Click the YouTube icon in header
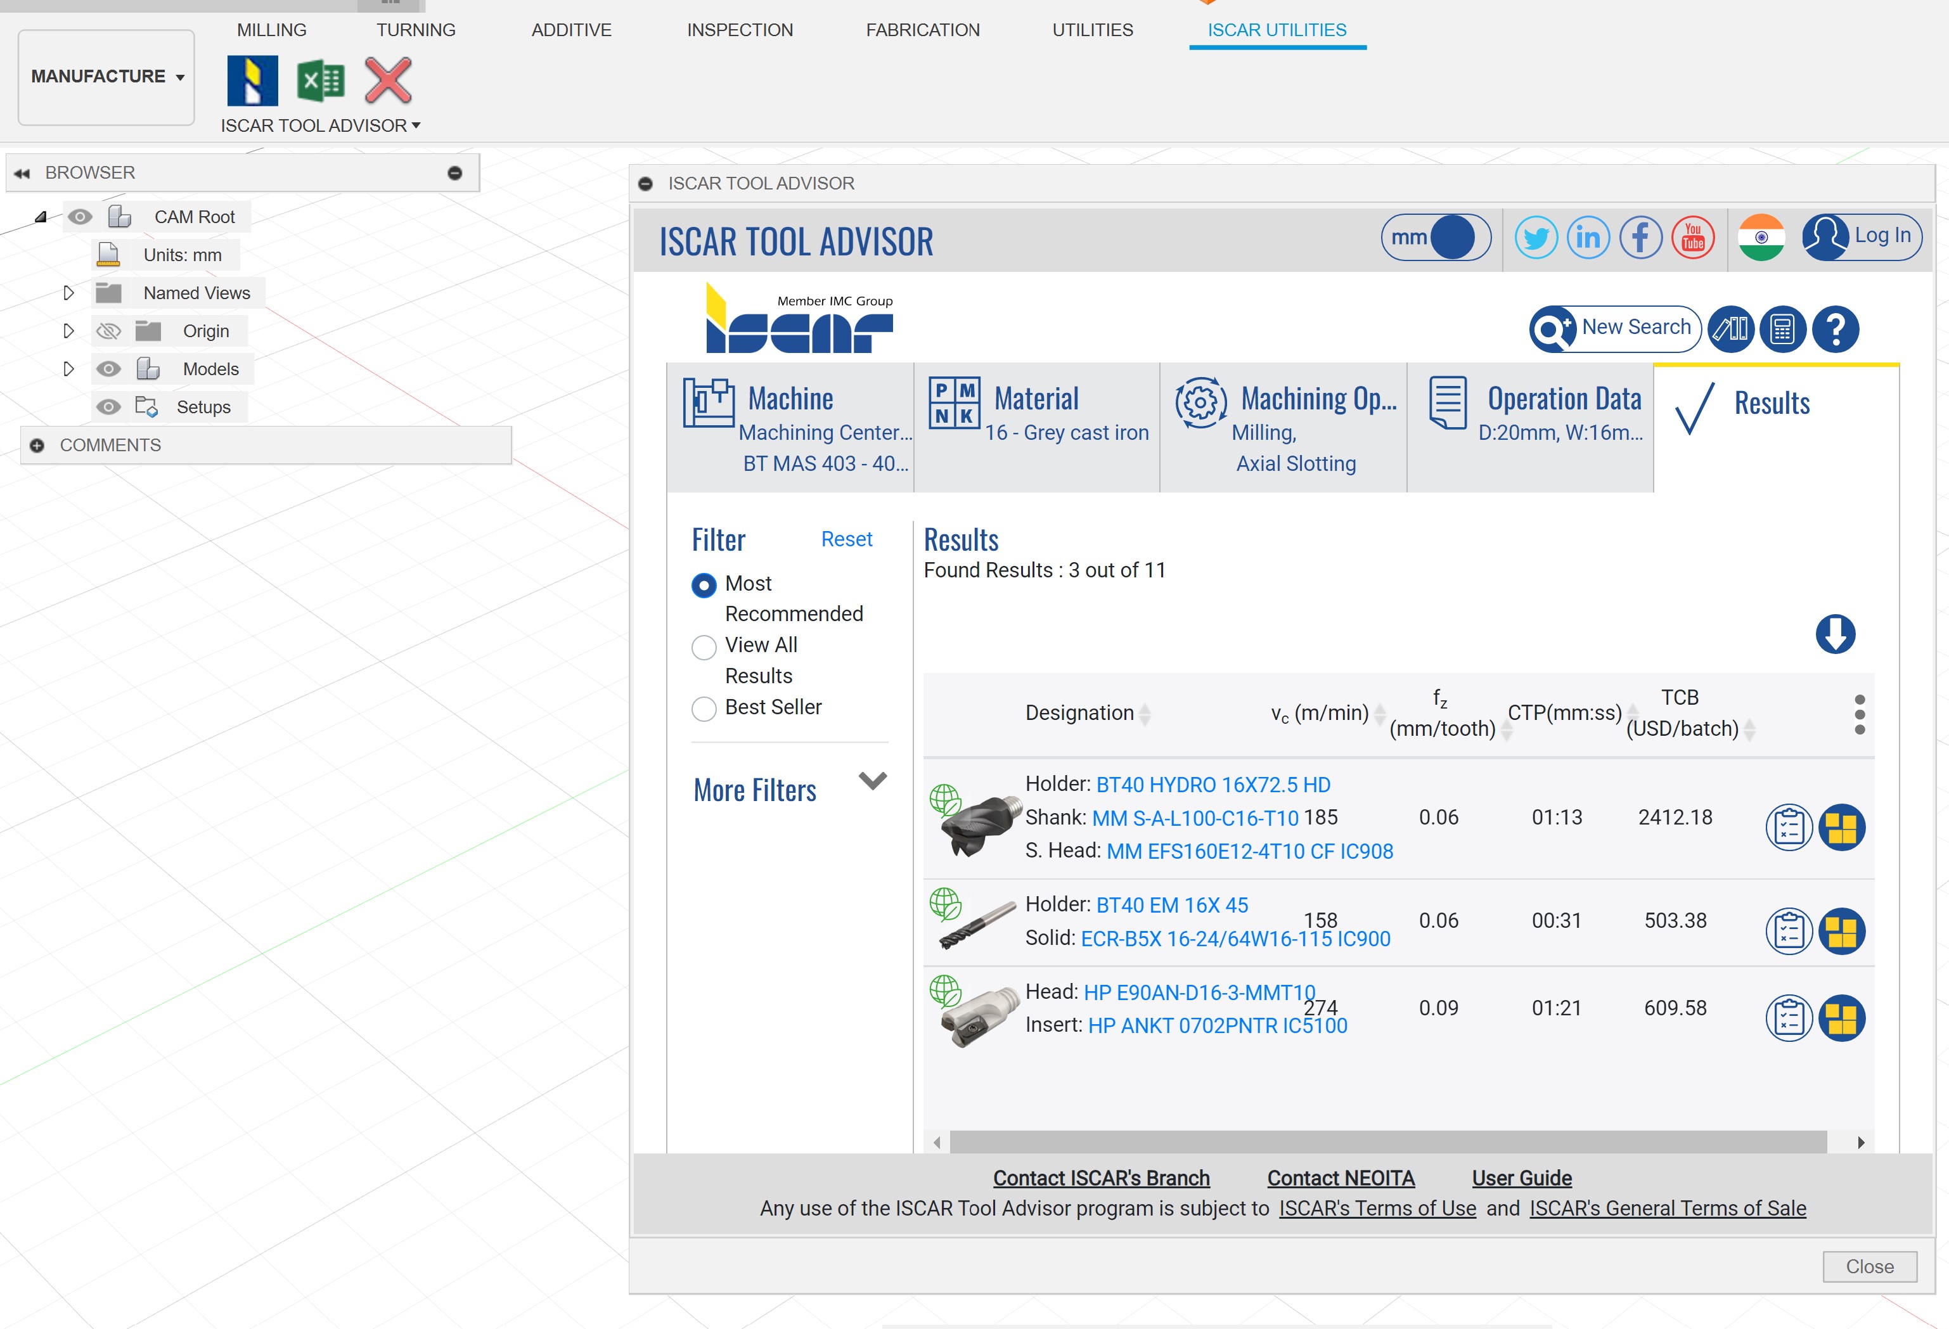This screenshot has height=1329, width=1949. [x=1693, y=237]
